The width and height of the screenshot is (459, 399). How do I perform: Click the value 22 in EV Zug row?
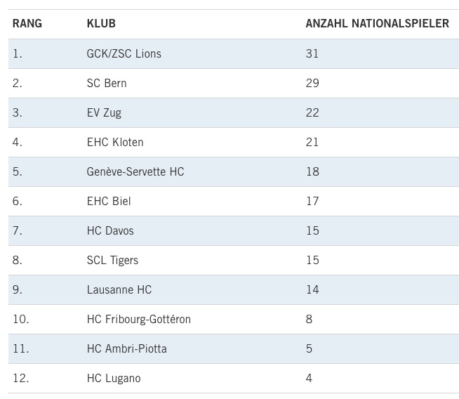(x=312, y=112)
